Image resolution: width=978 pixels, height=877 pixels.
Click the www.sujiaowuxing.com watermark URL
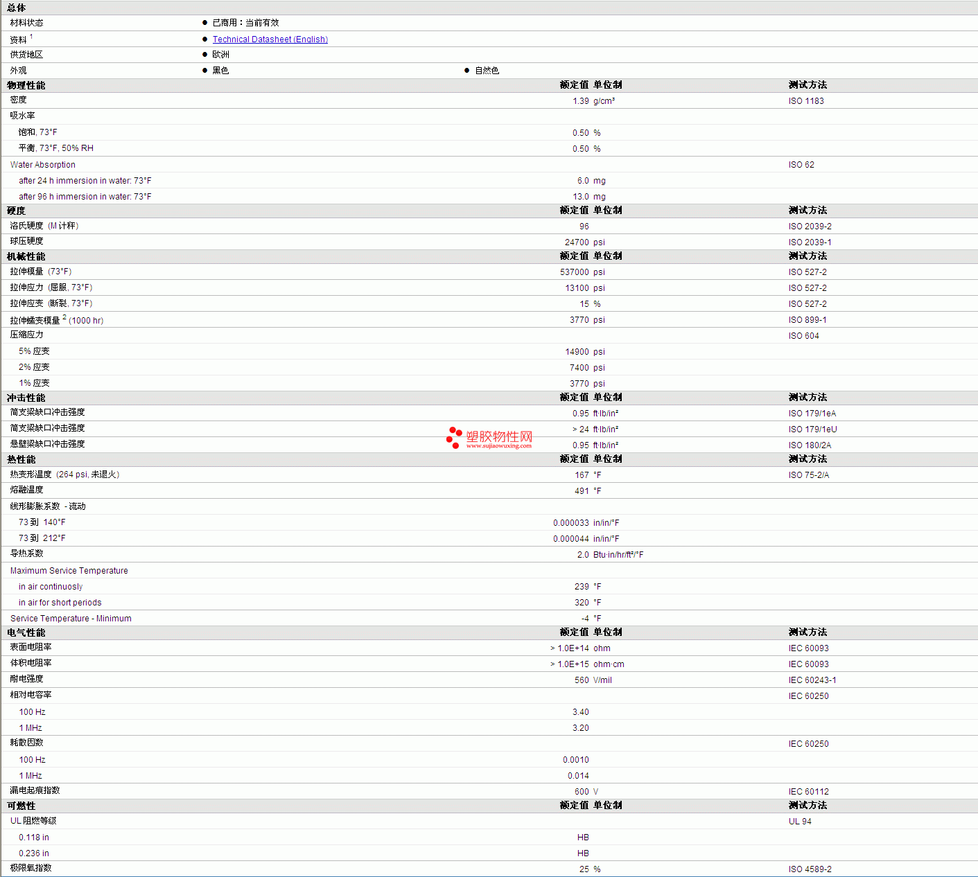click(498, 446)
